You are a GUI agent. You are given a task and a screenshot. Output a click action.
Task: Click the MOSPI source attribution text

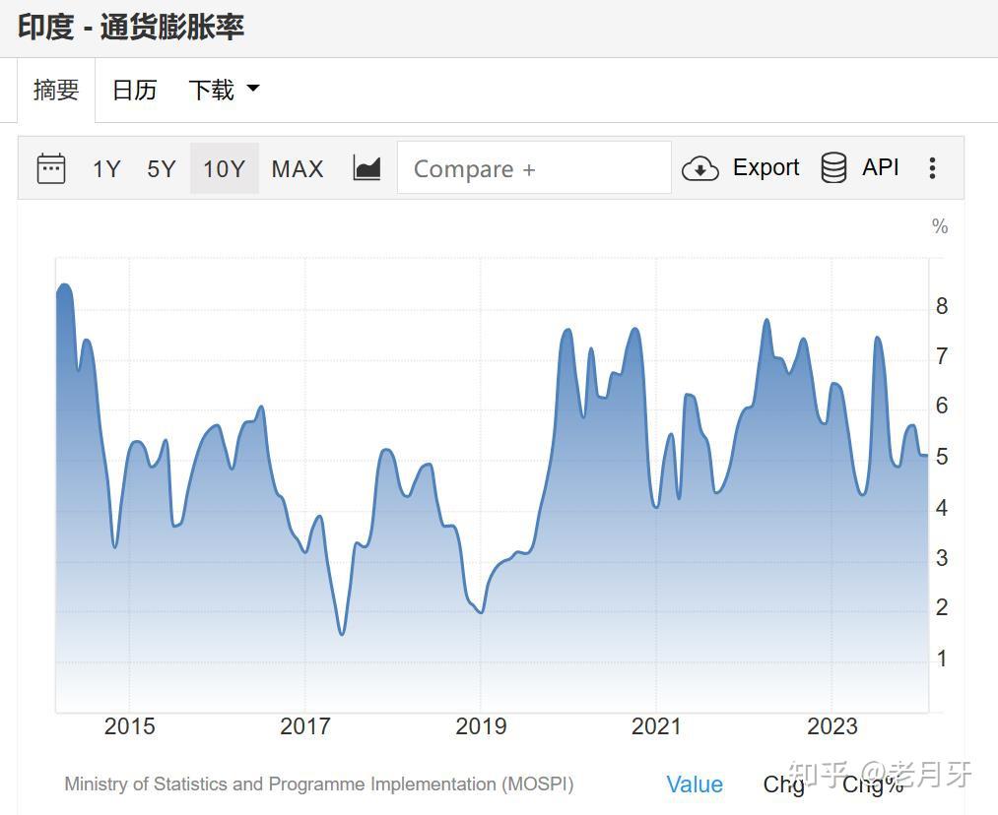point(318,784)
